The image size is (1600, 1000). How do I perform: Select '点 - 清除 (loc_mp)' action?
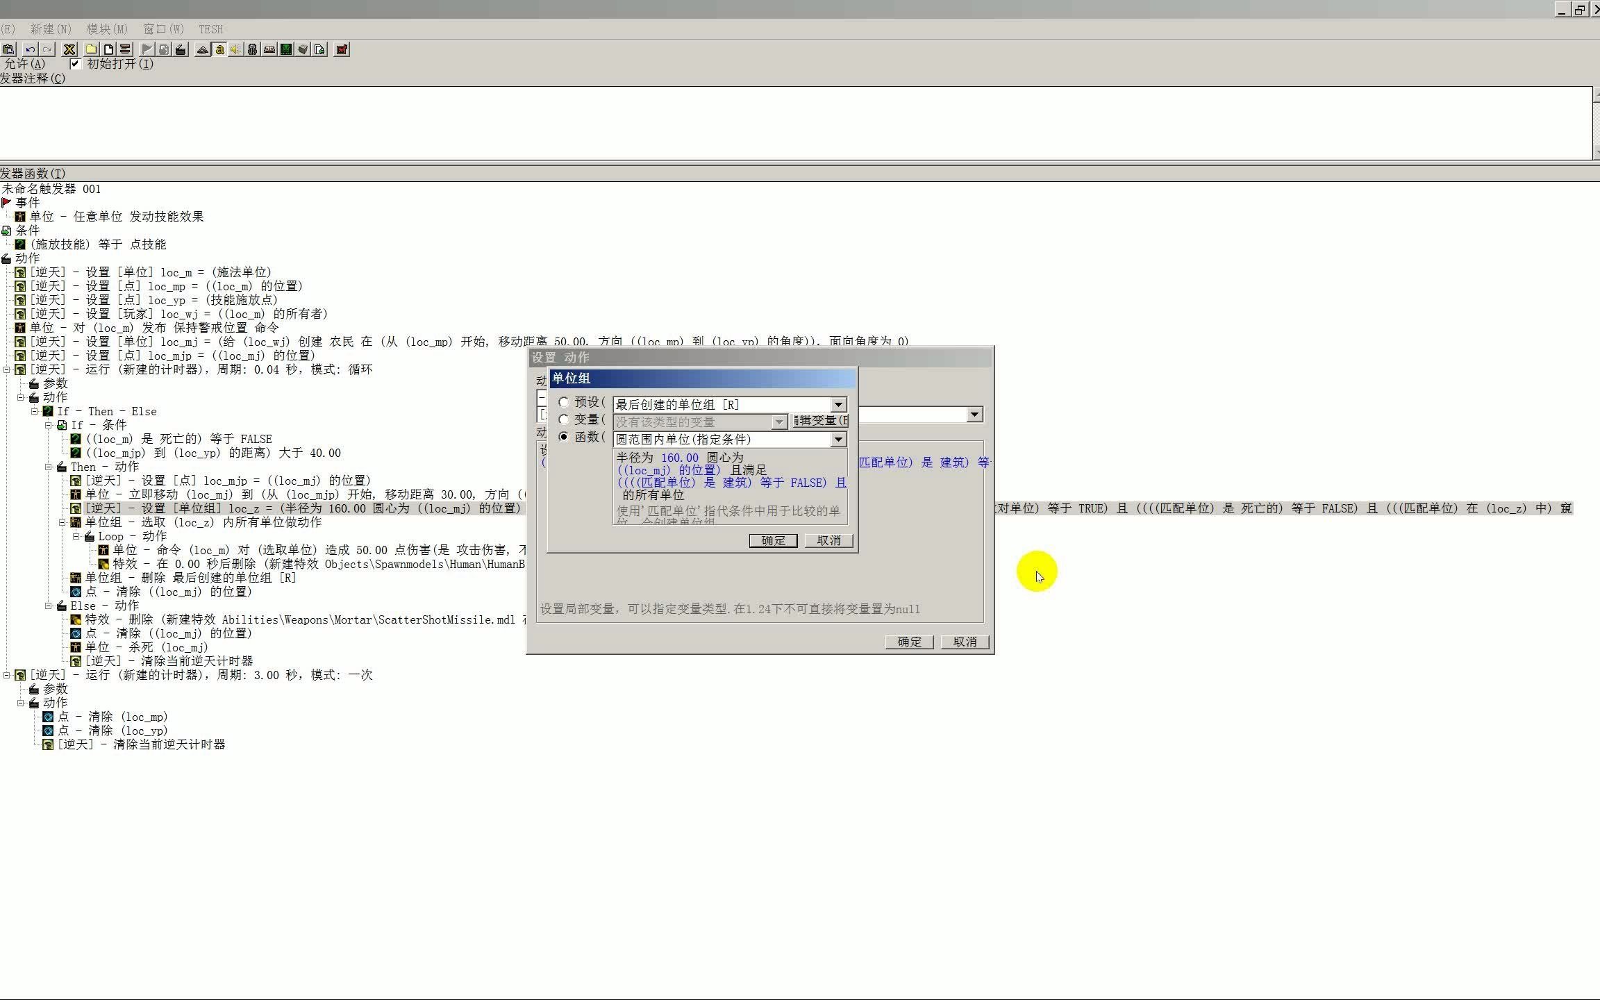click(x=106, y=717)
